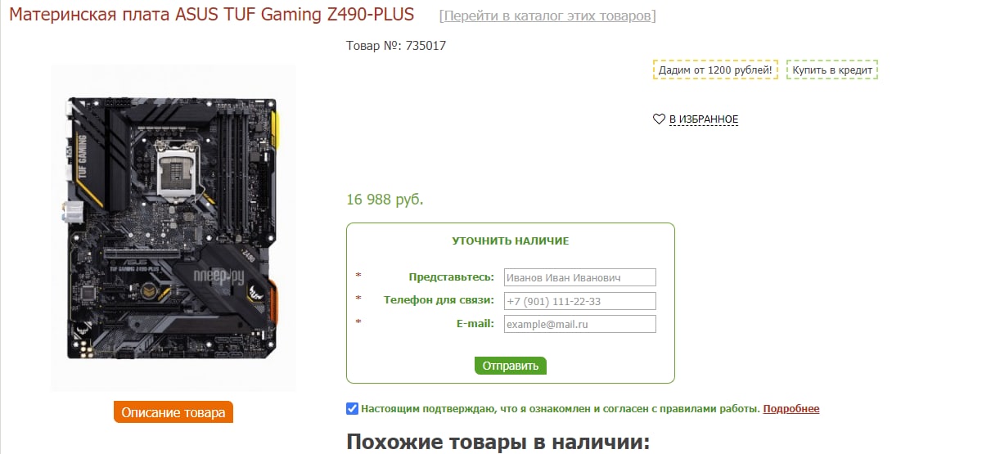The image size is (982, 454).
Task: Focus the 'Представьтесь' name field
Action: (579, 277)
